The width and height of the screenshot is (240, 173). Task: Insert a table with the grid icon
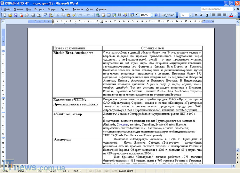pyautogui.click(x=109, y=15)
